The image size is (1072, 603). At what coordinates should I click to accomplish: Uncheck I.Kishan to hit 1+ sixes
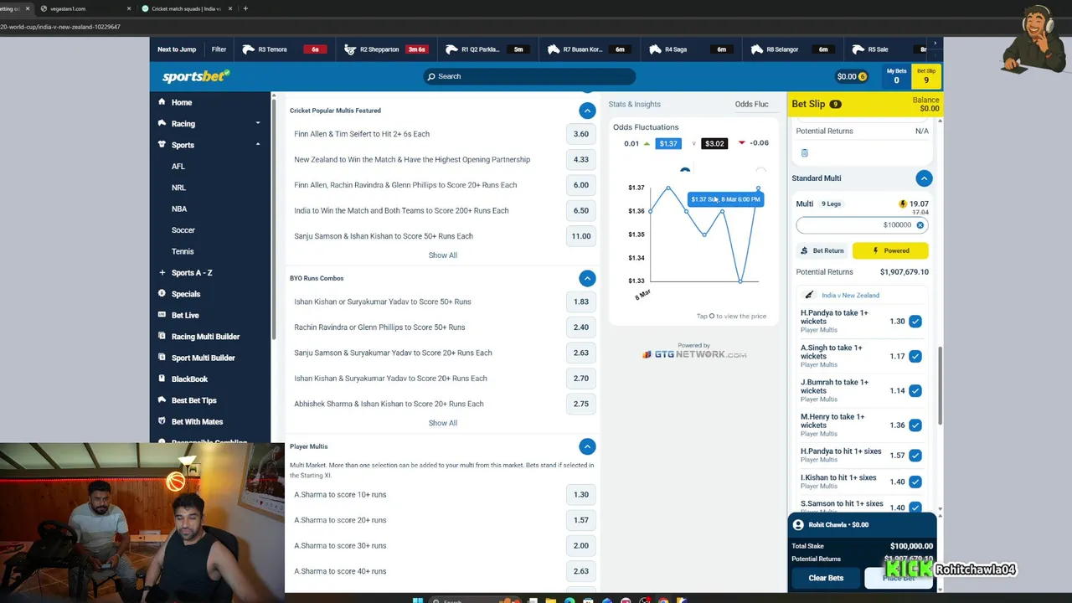tap(915, 482)
